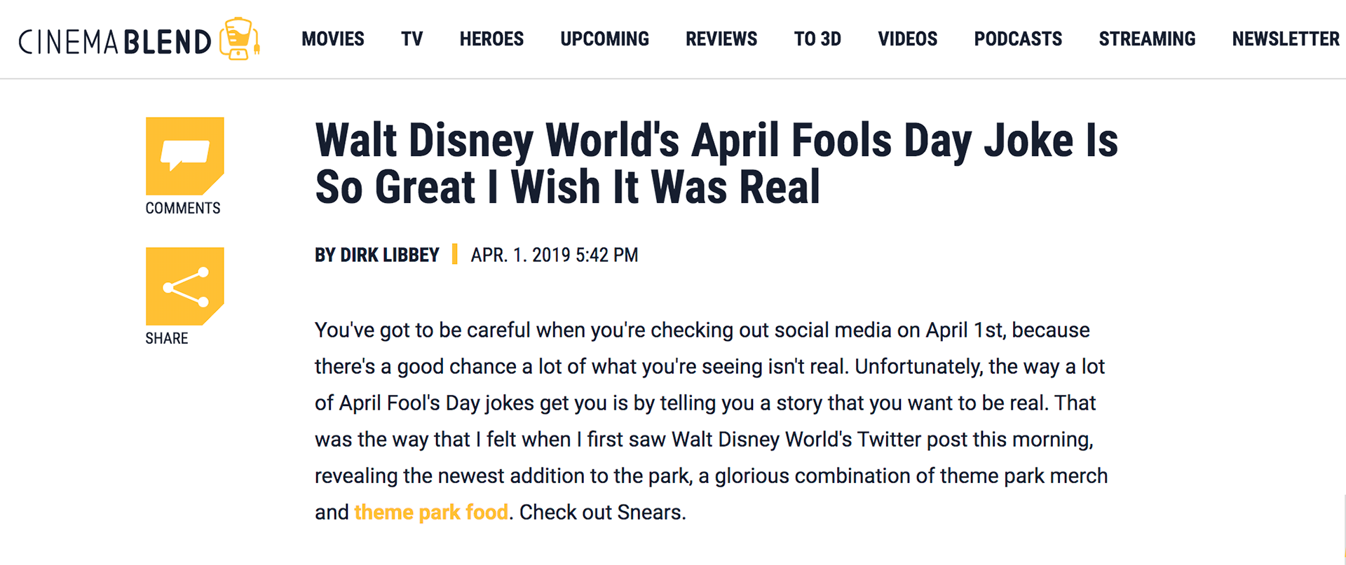The image size is (1346, 565).
Task: Select Upcoming in the navigation bar
Action: pos(604,39)
